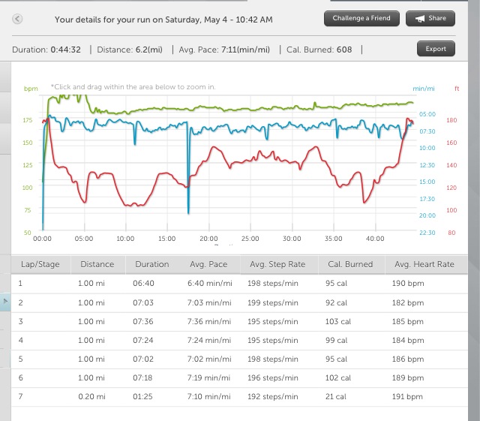
Task: Export the run data
Action: point(436,50)
